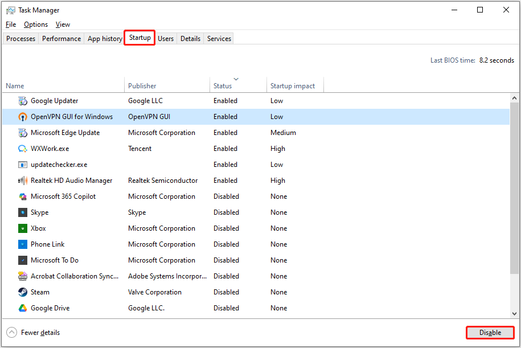Click the Adobe Systems Incorpor... publisher cell
The height and width of the screenshot is (348, 521).
(x=167, y=276)
